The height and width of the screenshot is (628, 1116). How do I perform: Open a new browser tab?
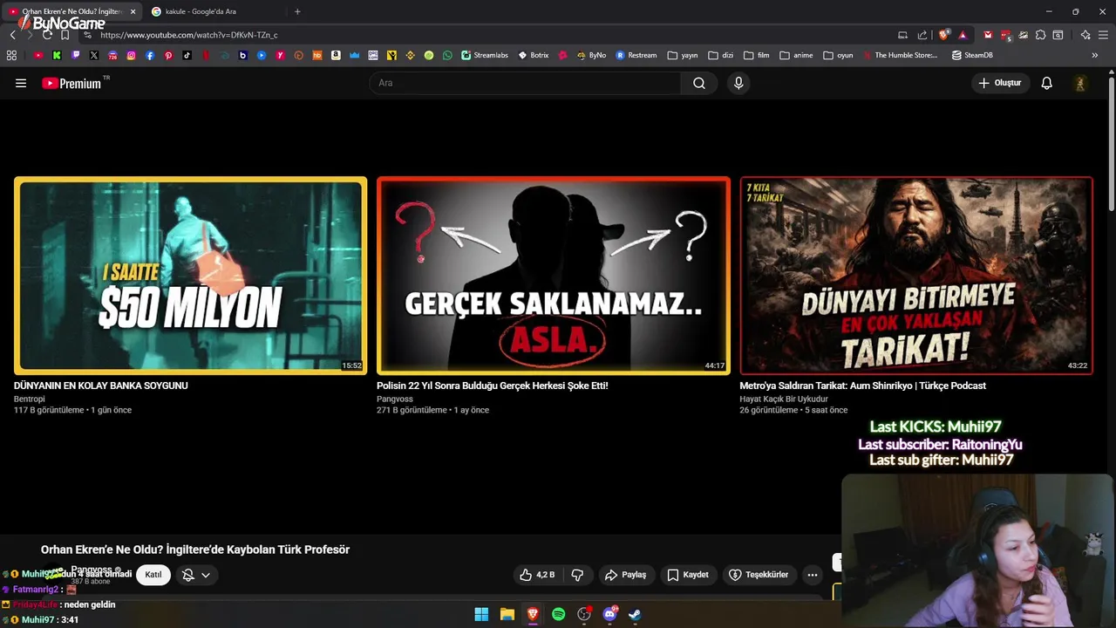[297, 11]
